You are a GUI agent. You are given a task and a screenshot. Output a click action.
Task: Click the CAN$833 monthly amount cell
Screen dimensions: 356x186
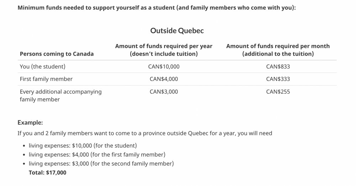278,66
